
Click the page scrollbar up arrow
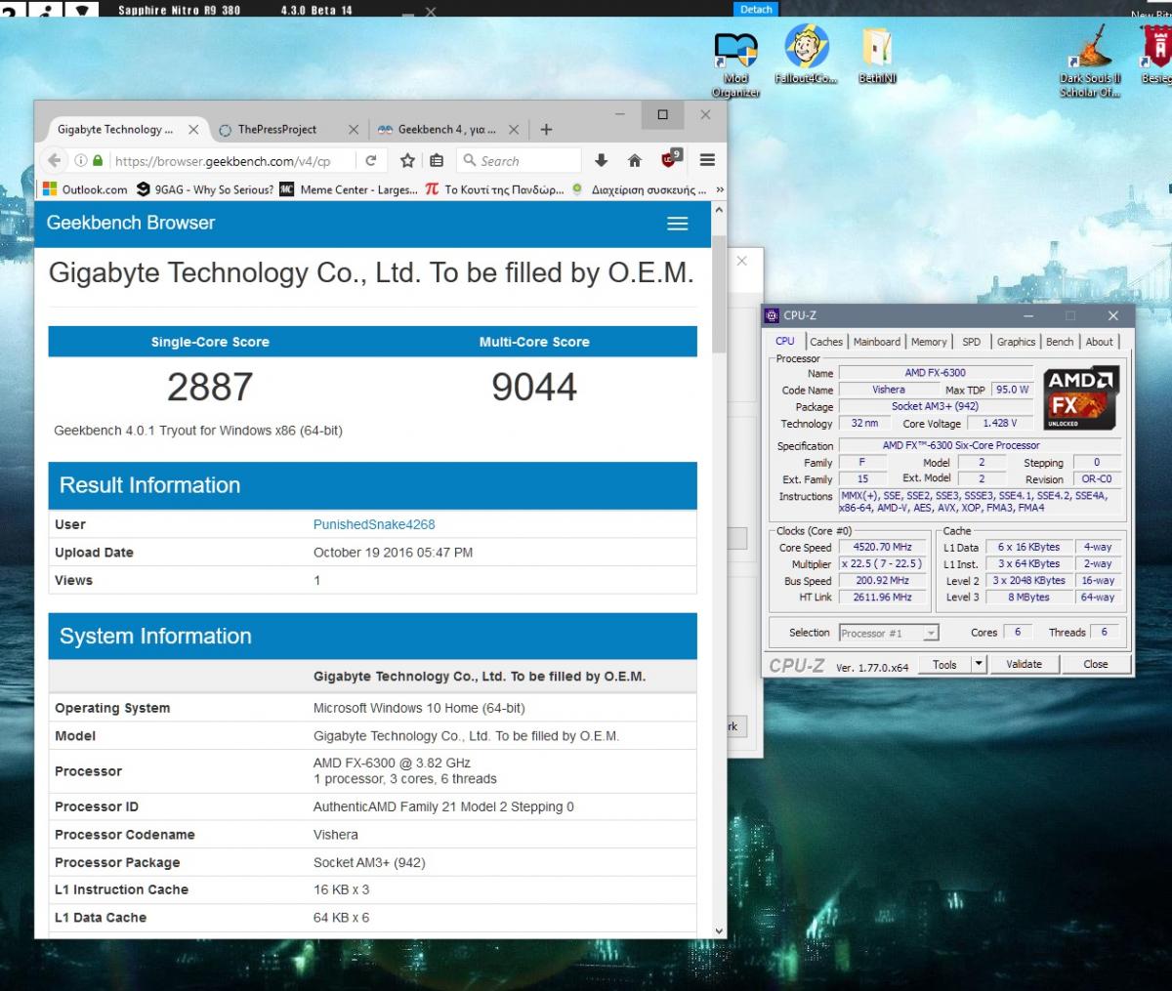click(x=720, y=210)
